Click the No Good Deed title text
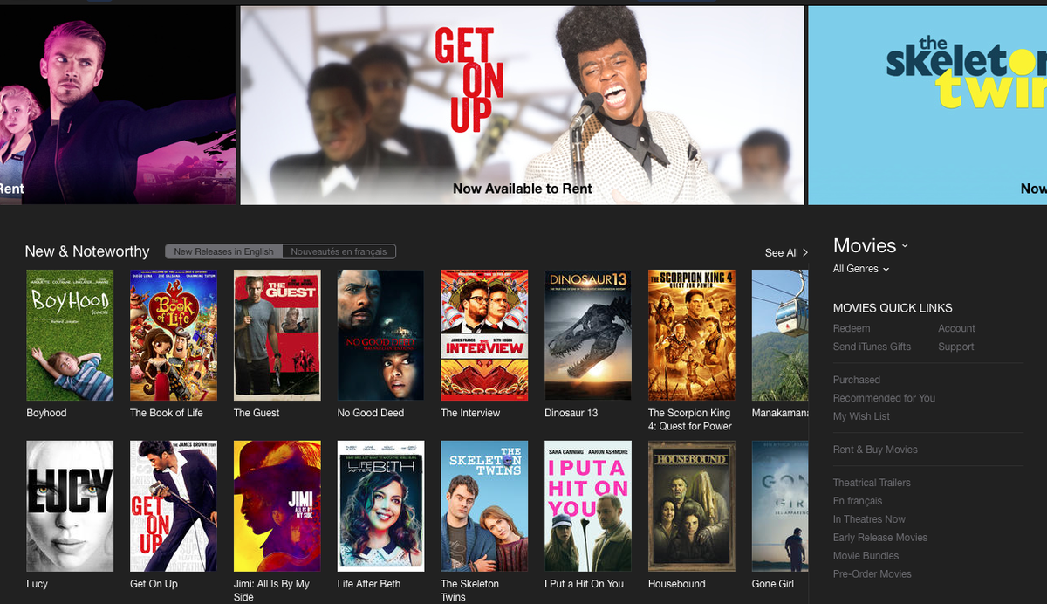 click(x=371, y=413)
